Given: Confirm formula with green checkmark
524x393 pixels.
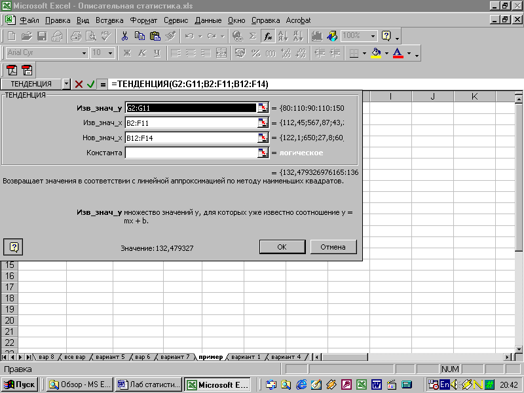Looking at the screenshot, I should (x=90, y=84).
